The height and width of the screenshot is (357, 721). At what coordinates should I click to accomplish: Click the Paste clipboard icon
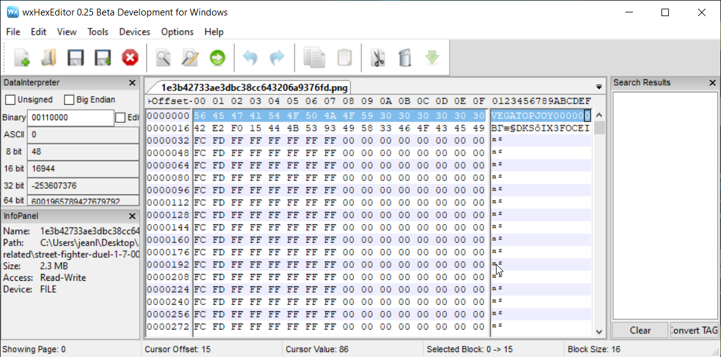345,58
